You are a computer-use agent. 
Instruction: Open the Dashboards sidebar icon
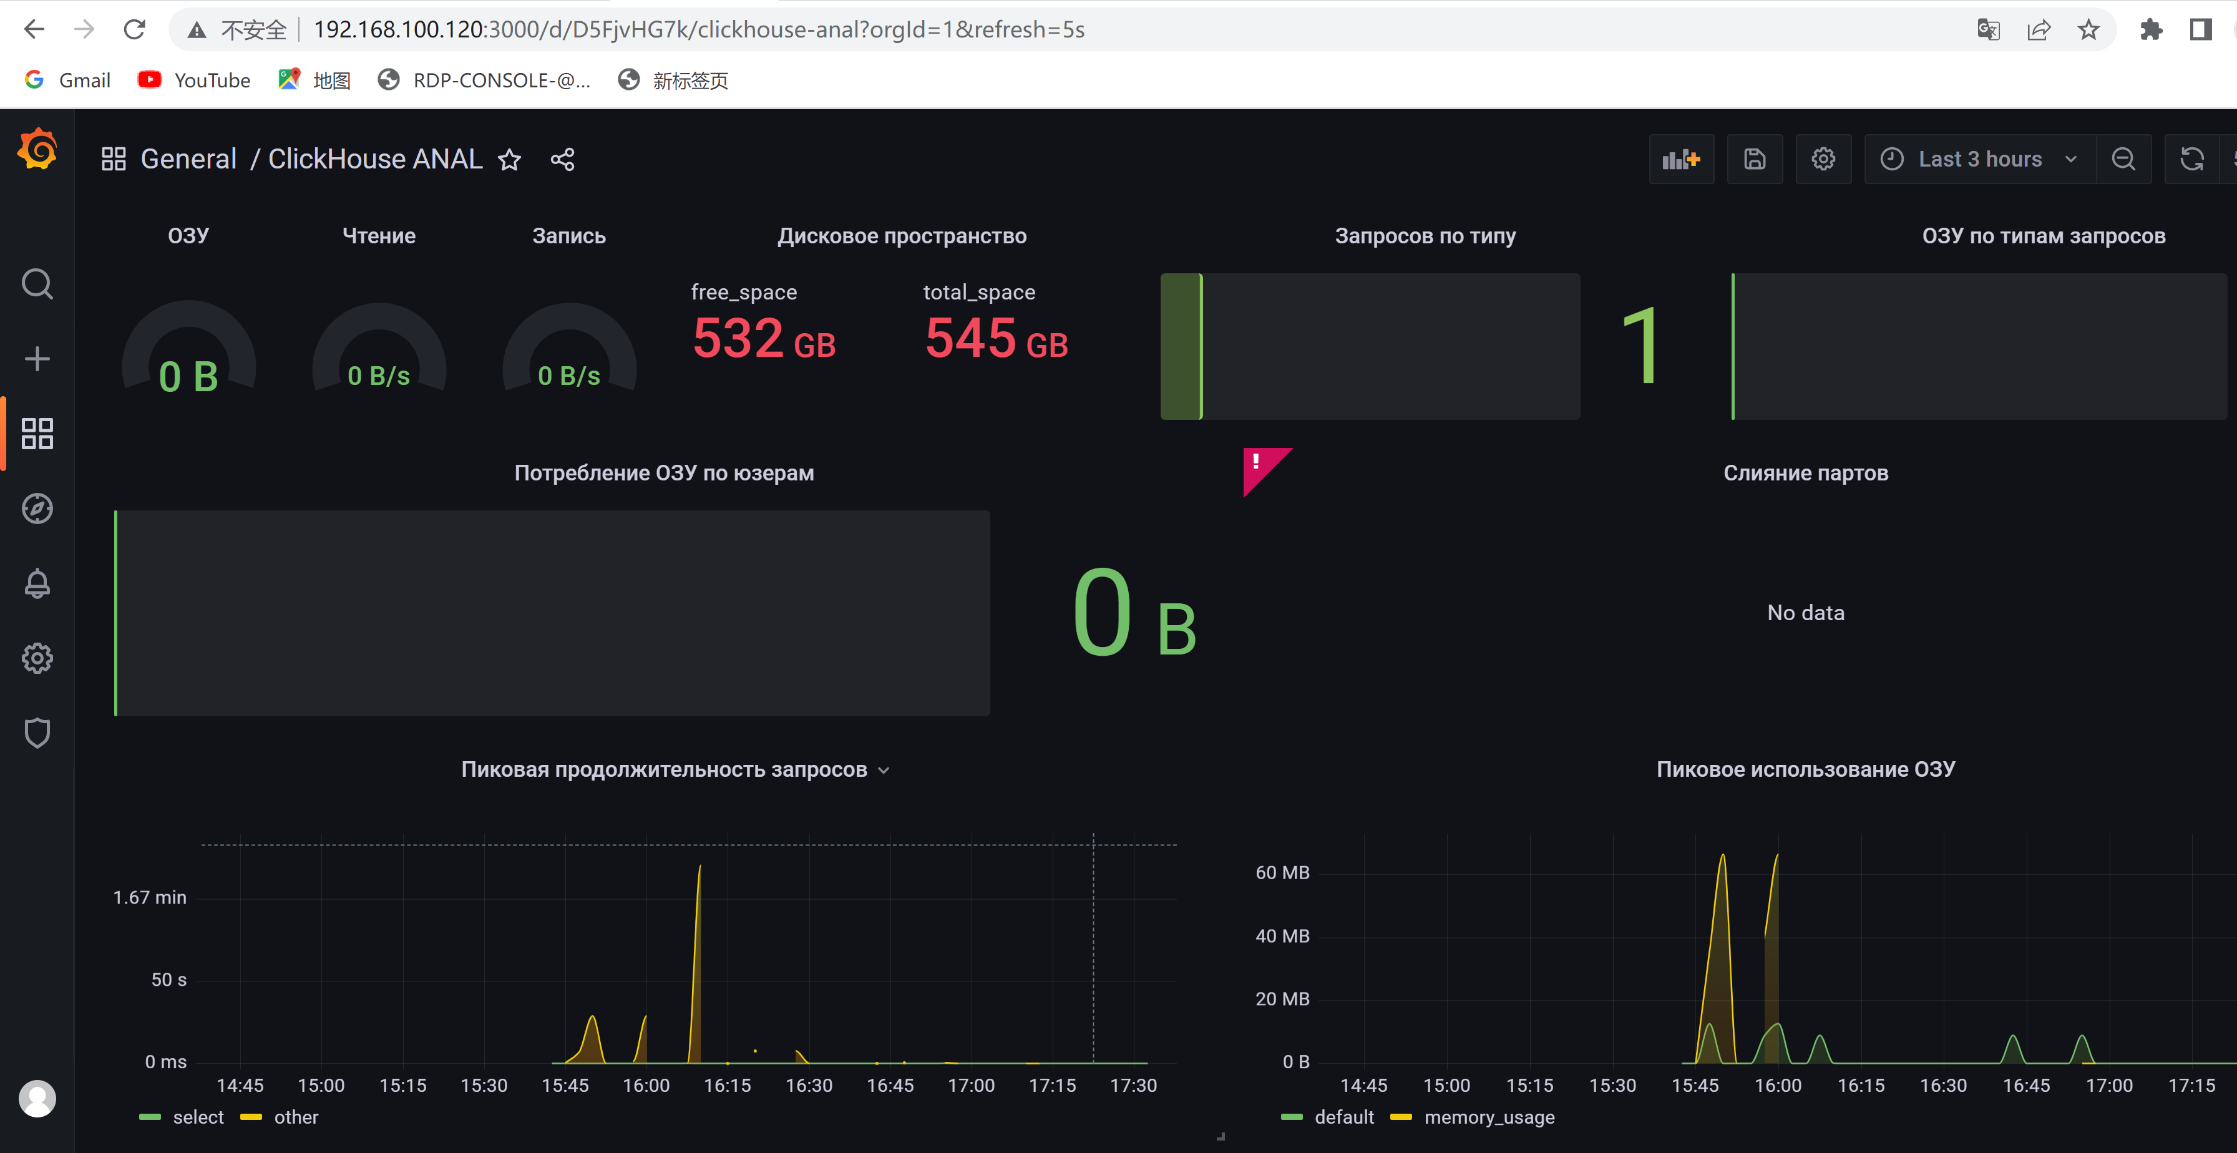(x=37, y=433)
